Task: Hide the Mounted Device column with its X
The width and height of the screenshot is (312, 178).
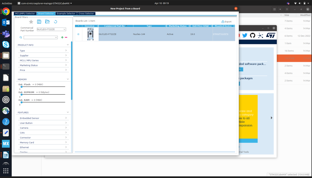Action: (x=234, y=26)
